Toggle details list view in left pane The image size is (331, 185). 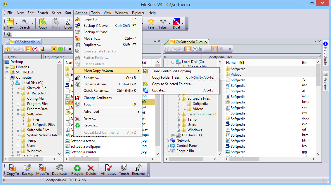28,49
